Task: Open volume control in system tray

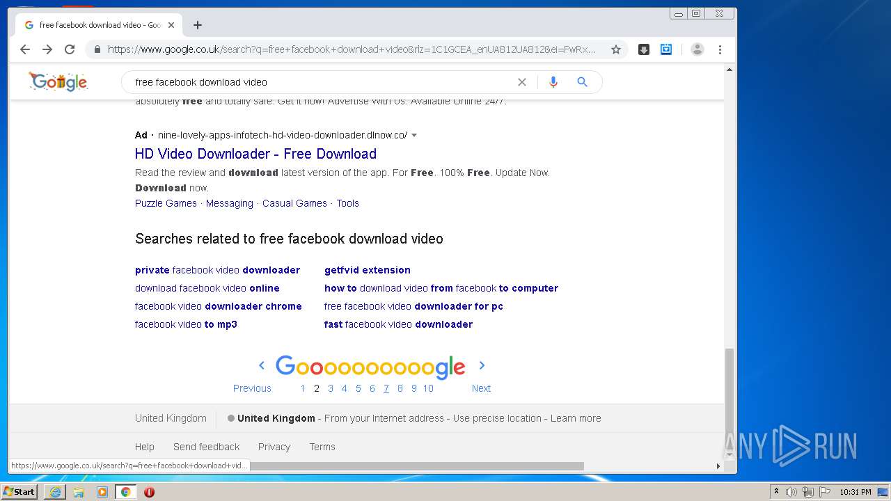Action: (x=791, y=492)
